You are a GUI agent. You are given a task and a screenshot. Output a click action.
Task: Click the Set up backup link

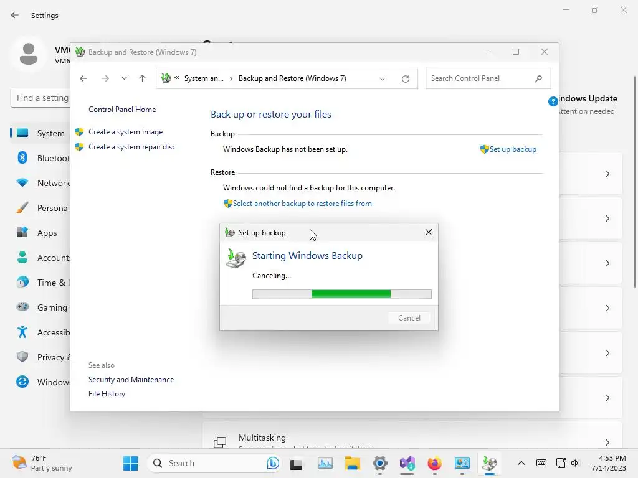pos(513,149)
